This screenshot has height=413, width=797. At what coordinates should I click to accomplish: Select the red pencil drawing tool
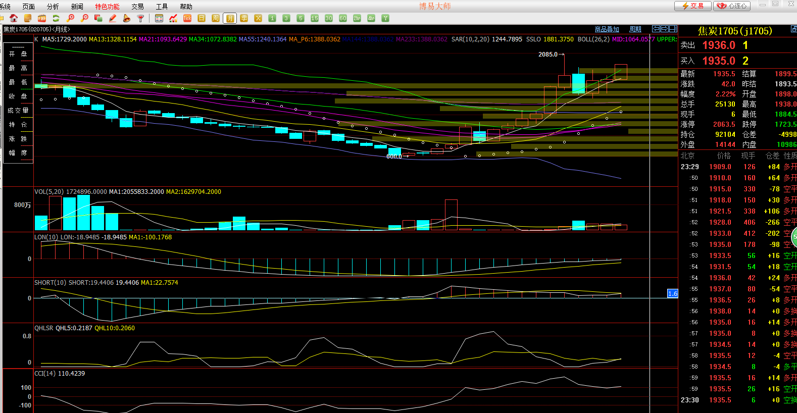pyautogui.click(x=113, y=18)
